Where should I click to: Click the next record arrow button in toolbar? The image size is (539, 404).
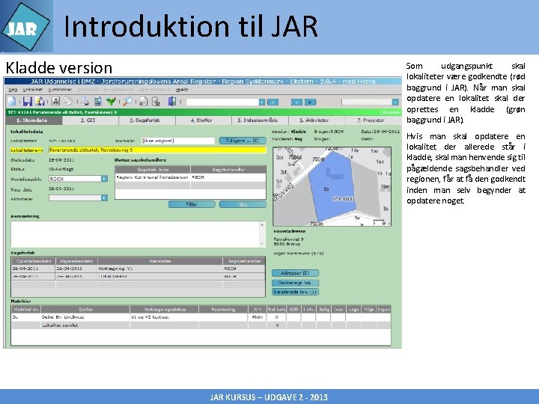click(x=296, y=102)
